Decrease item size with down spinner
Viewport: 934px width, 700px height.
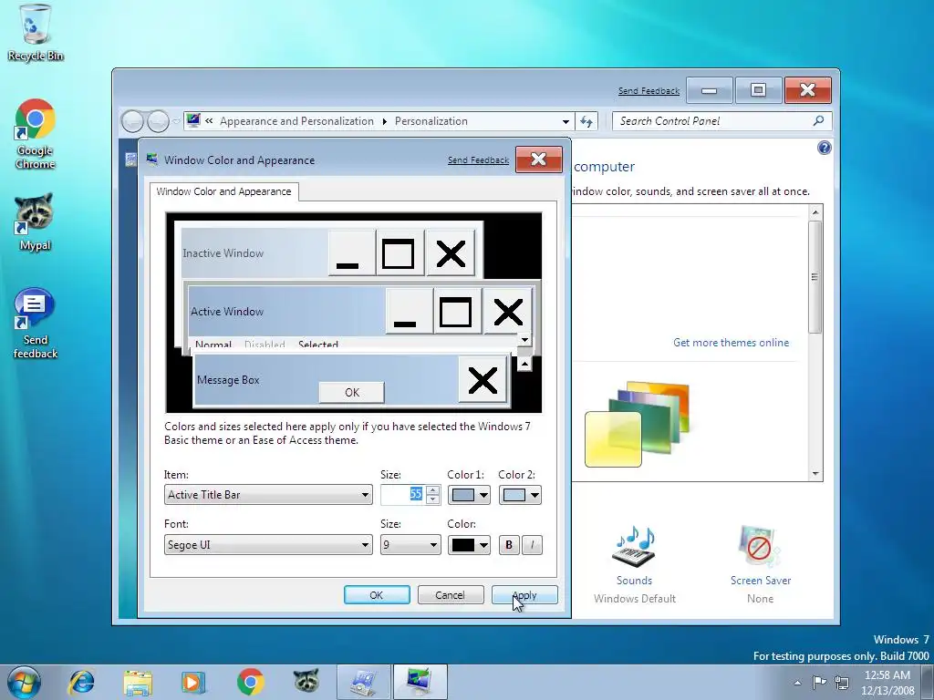pyautogui.click(x=433, y=499)
